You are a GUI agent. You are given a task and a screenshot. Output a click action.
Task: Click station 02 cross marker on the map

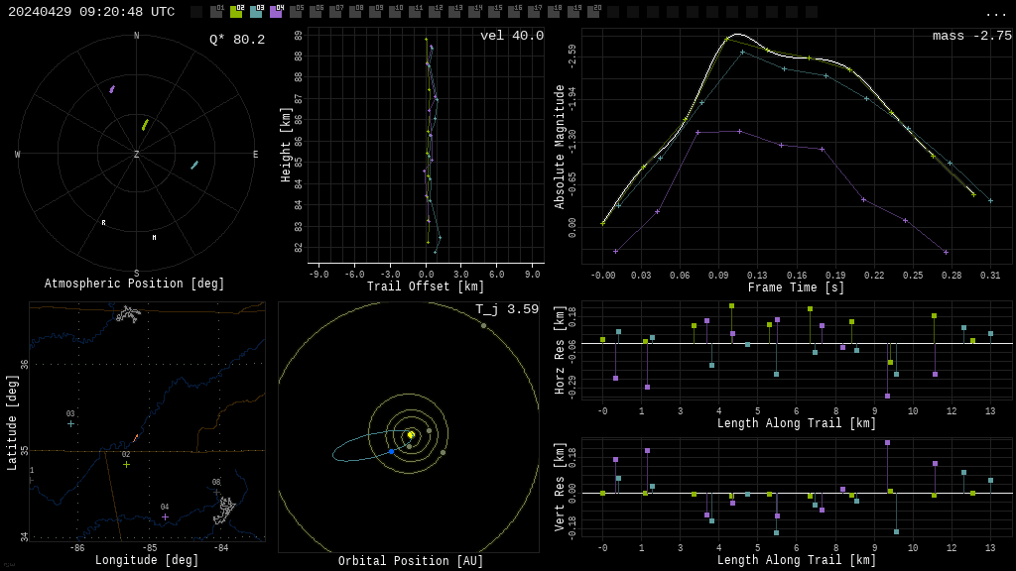point(126,464)
